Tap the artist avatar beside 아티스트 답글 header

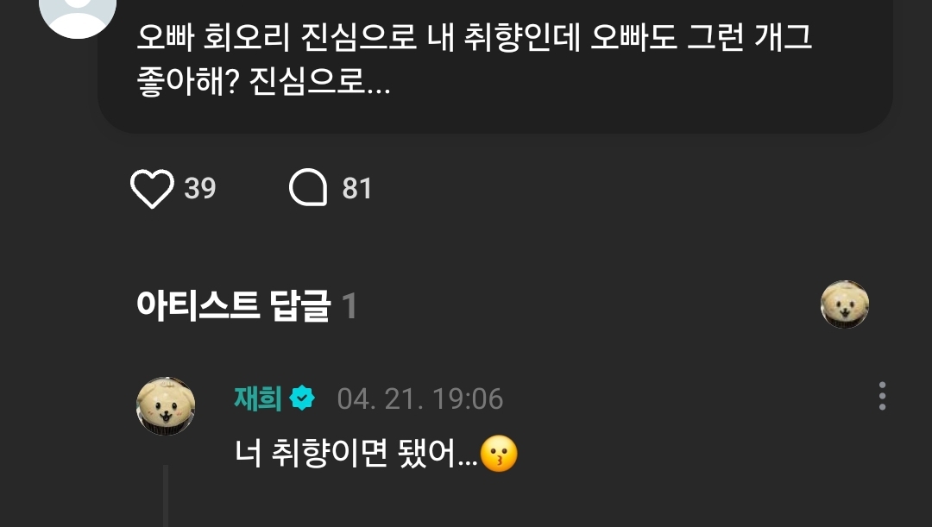pyautogui.click(x=845, y=304)
